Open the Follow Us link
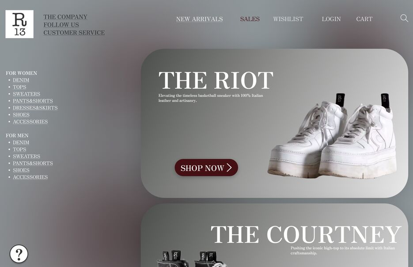The width and height of the screenshot is (413, 267). point(61,25)
